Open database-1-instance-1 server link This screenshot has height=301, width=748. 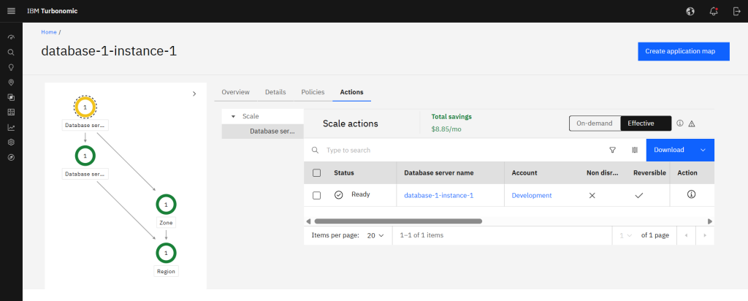439,195
